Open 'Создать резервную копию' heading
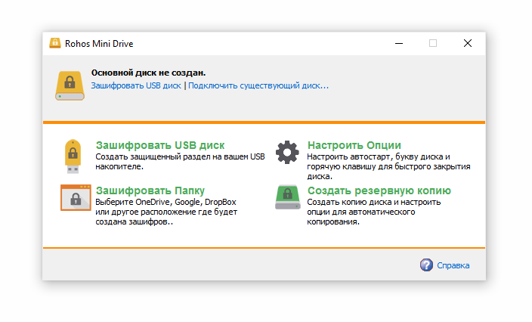The image size is (532, 322). point(379,190)
